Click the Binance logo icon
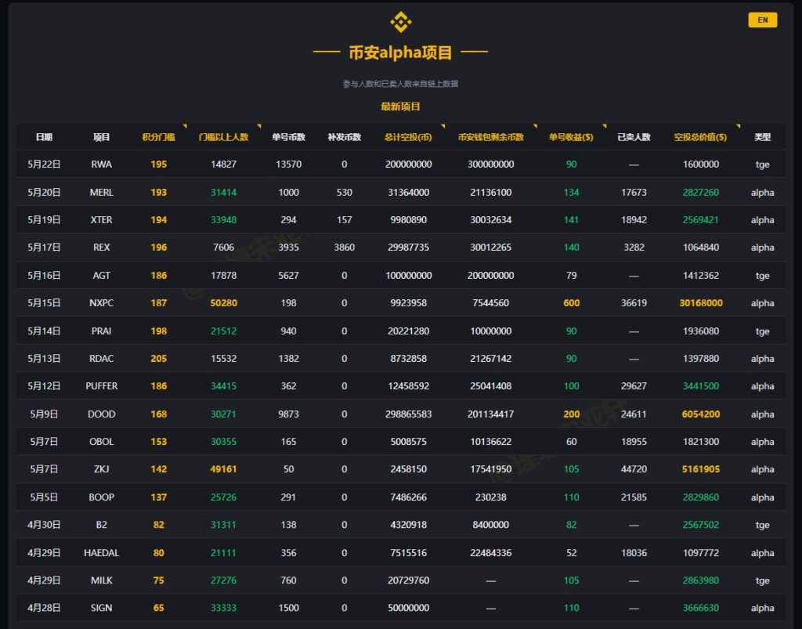The height and width of the screenshot is (629, 802). point(400,22)
